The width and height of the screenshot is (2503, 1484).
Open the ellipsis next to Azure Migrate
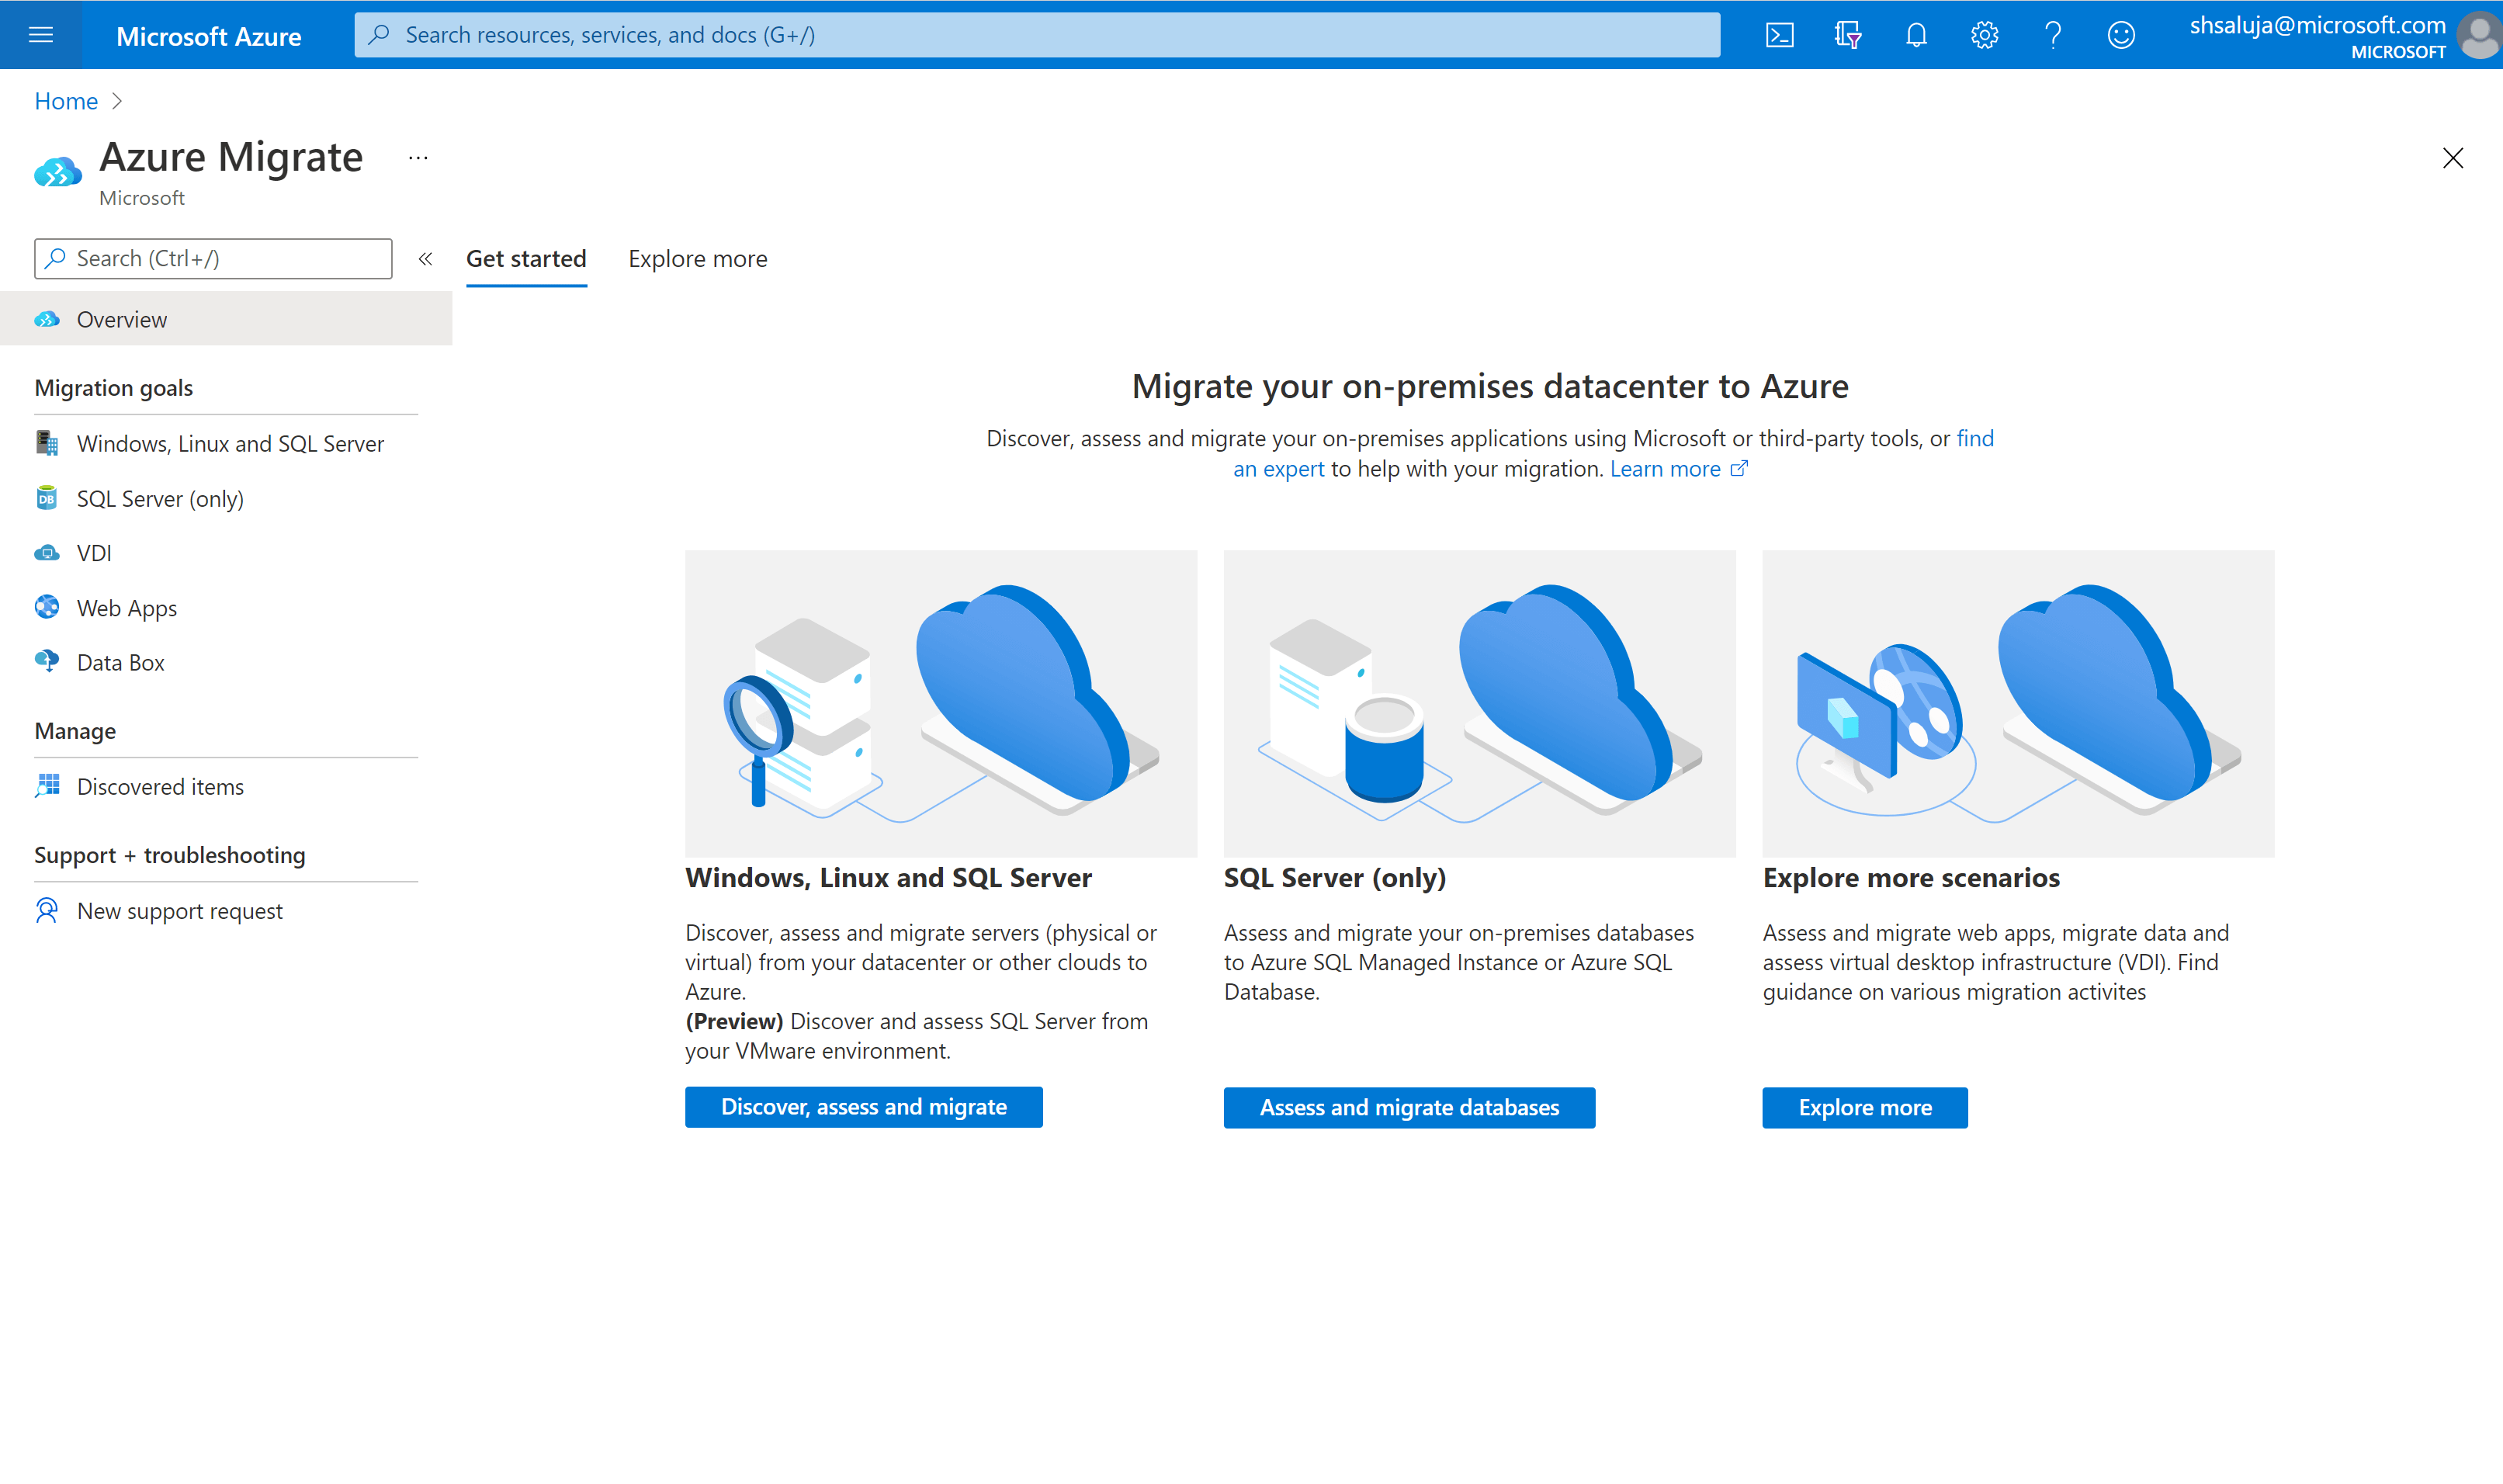418,158
